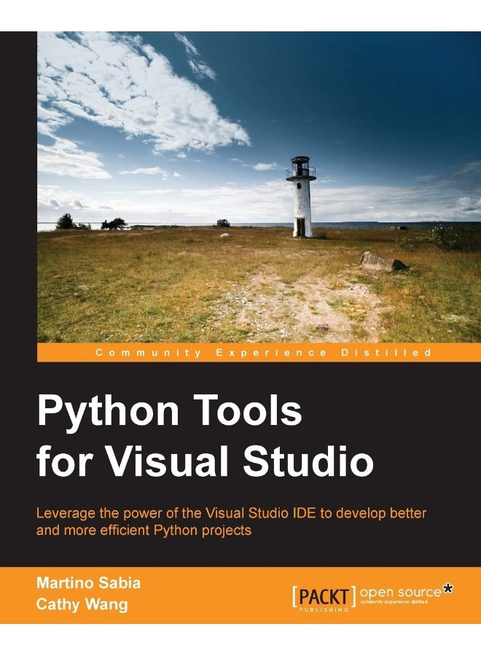Click the author name "Cathy Wang"
481x656 pixels.
click(82, 604)
